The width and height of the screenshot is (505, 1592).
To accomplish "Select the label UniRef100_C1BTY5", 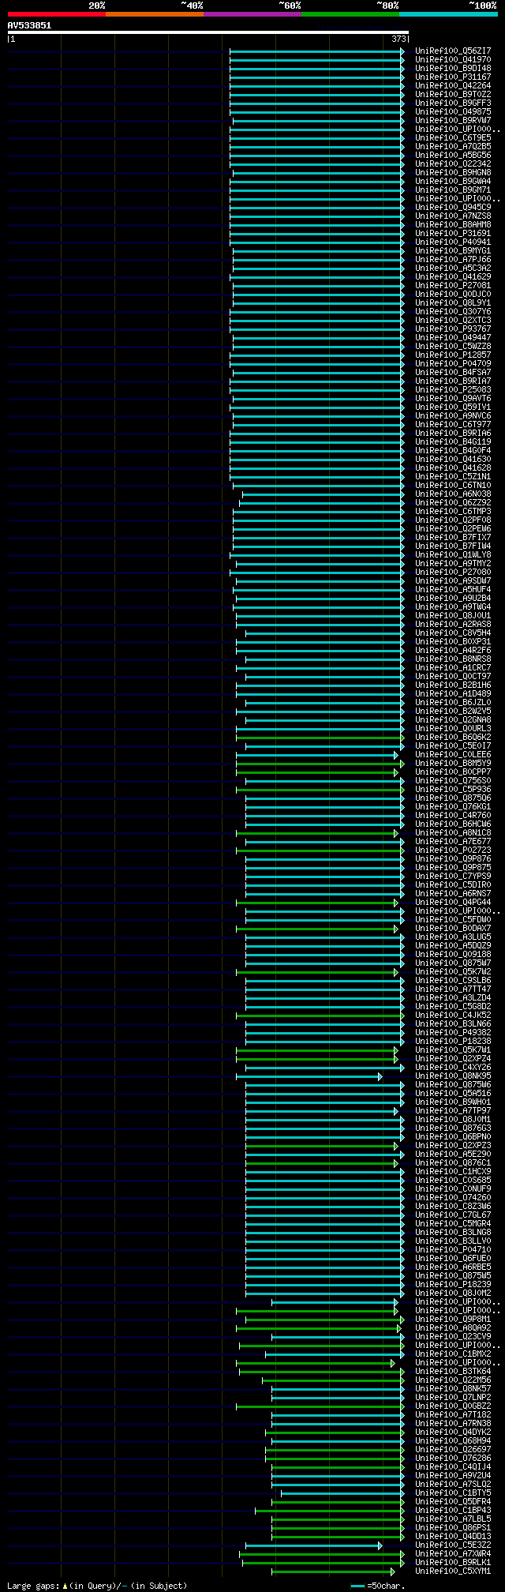I will pos(453,1492).
